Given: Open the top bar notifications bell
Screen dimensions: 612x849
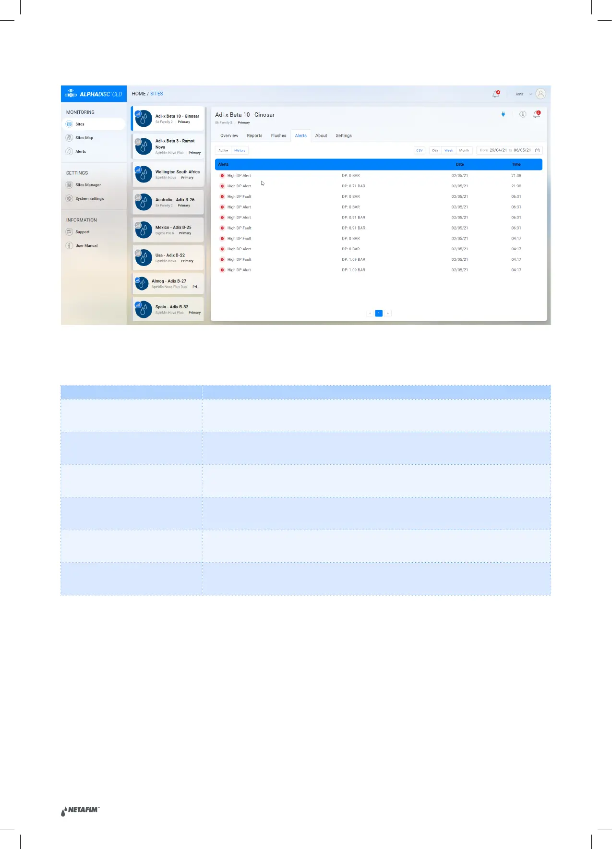Looking at the screenshot, I should coord(496,94).
